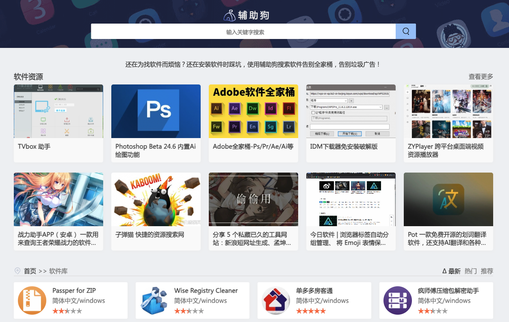The image size is (509, 322).
Task: Click the 软件资源 section heading
Action: (x=28, y=77)
